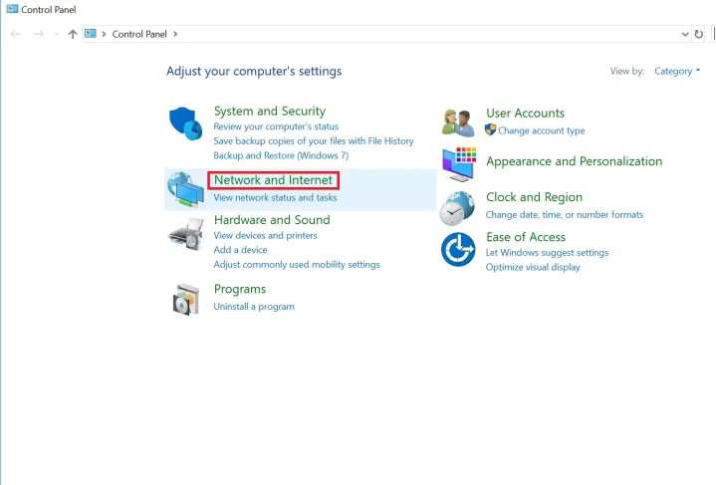This screenshot has width=716, height=485.
Task: Click Add a device link
Action: [x=240, y=250]
